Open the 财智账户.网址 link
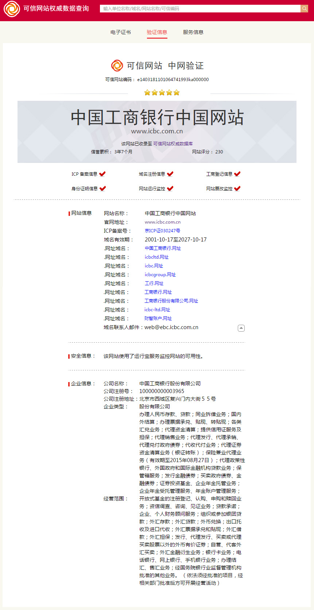The height and width of the screenshot is (610, 314). click(x=158, y=319)
